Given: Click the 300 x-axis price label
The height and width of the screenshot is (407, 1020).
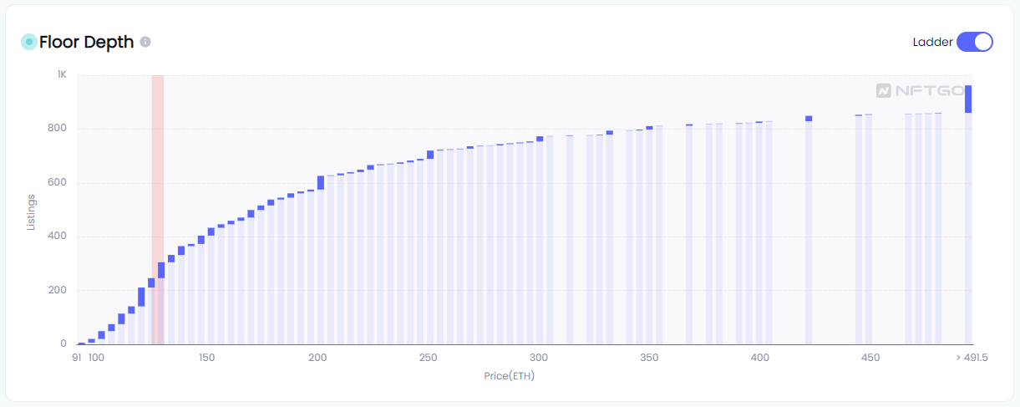Looking at the screenshot, I should tap(539, 358).
